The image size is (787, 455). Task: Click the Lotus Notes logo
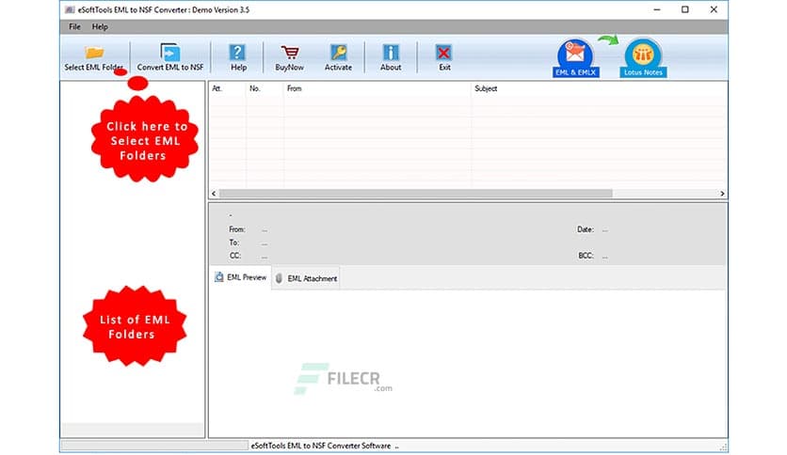click(643, 58)
